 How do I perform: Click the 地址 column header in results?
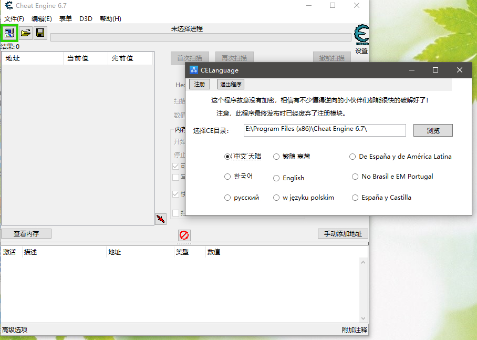point(33,58)
